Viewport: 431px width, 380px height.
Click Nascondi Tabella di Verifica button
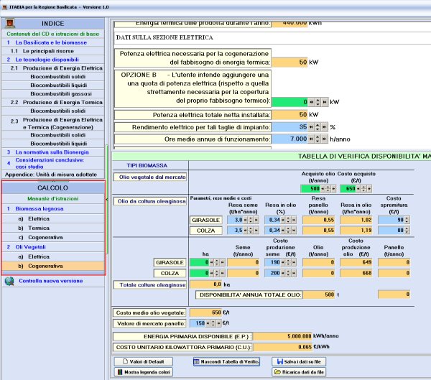pos(226,361)
